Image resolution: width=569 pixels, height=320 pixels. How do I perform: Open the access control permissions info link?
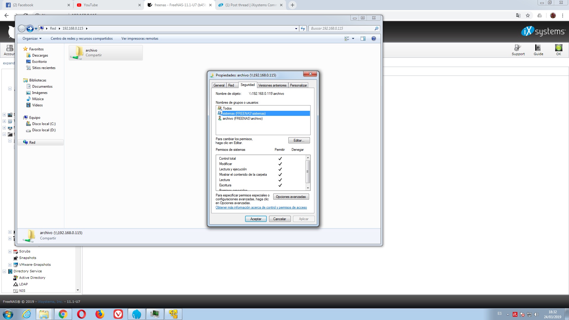pos(261,207)
